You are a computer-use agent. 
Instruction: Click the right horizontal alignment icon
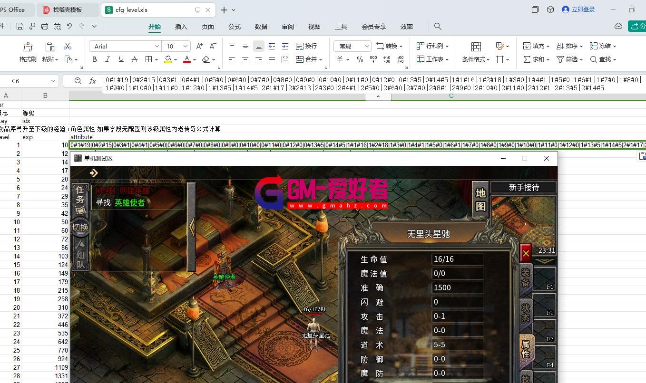(x=259, y=59)
